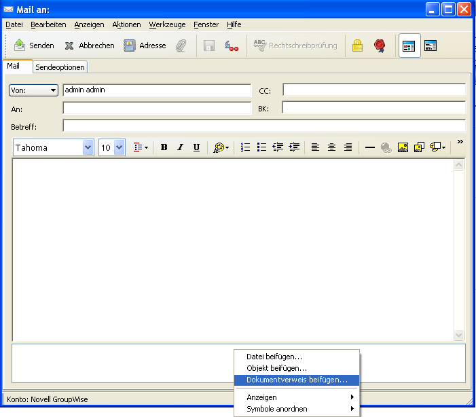Toggle italic text formatting
Image resolution: width=476 pixels, height=417 pixels.
[180, 147]
